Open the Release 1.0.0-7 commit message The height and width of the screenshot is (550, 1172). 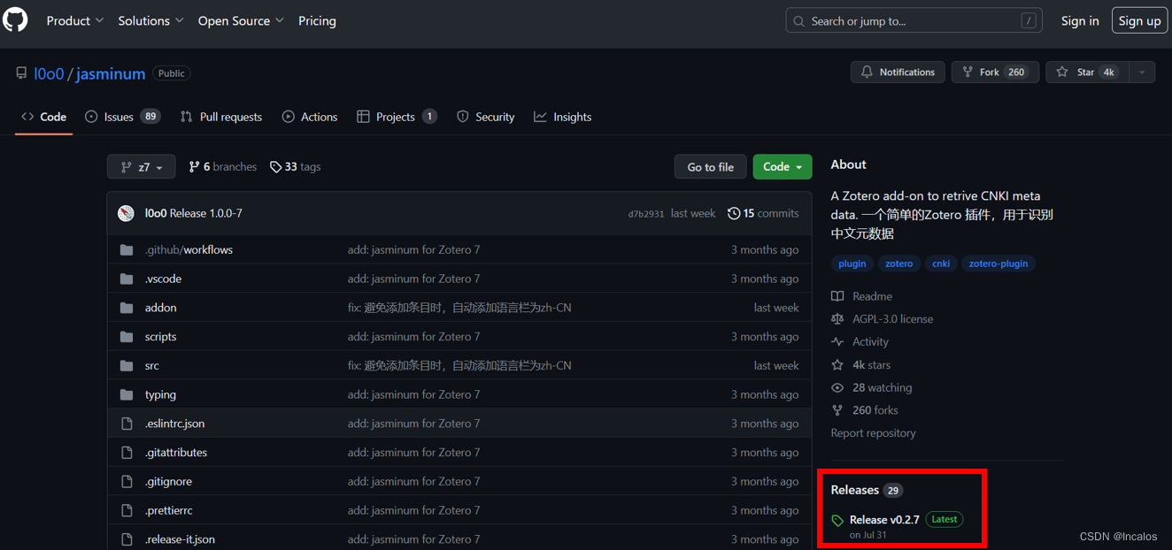pos(205,213)
